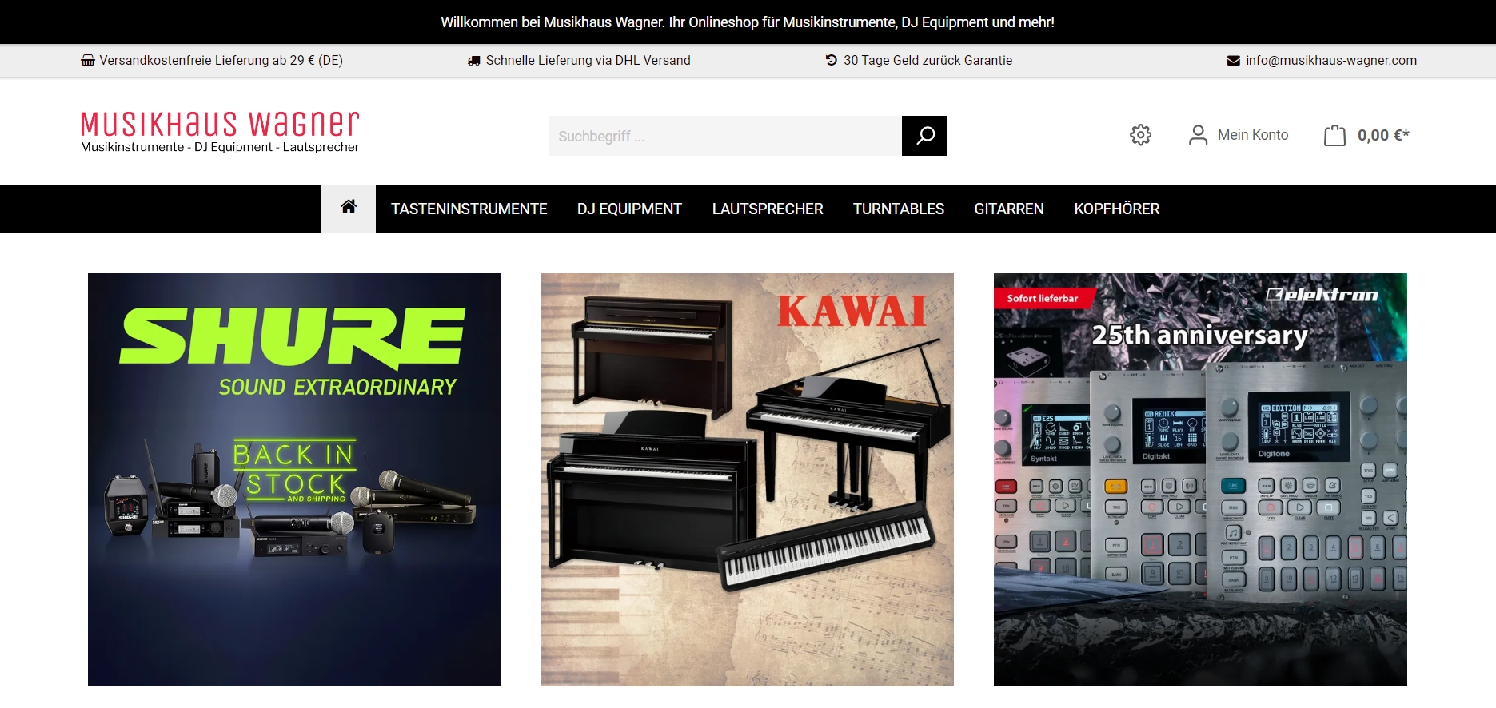The image size is (1496, 708).
Task: Open the settings gear icon
Action: coord(1141,135)
